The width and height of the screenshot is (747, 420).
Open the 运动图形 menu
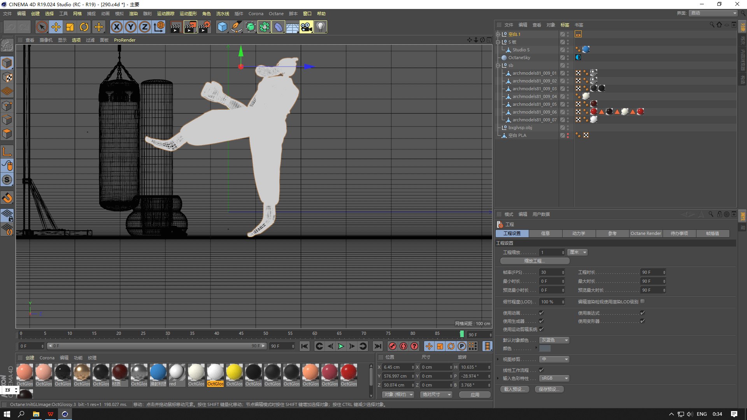(188, 14)
